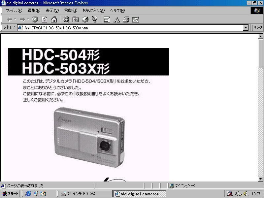Open the ヘルプ(H) menu
The image size is (264, 198).
point(117,11)
